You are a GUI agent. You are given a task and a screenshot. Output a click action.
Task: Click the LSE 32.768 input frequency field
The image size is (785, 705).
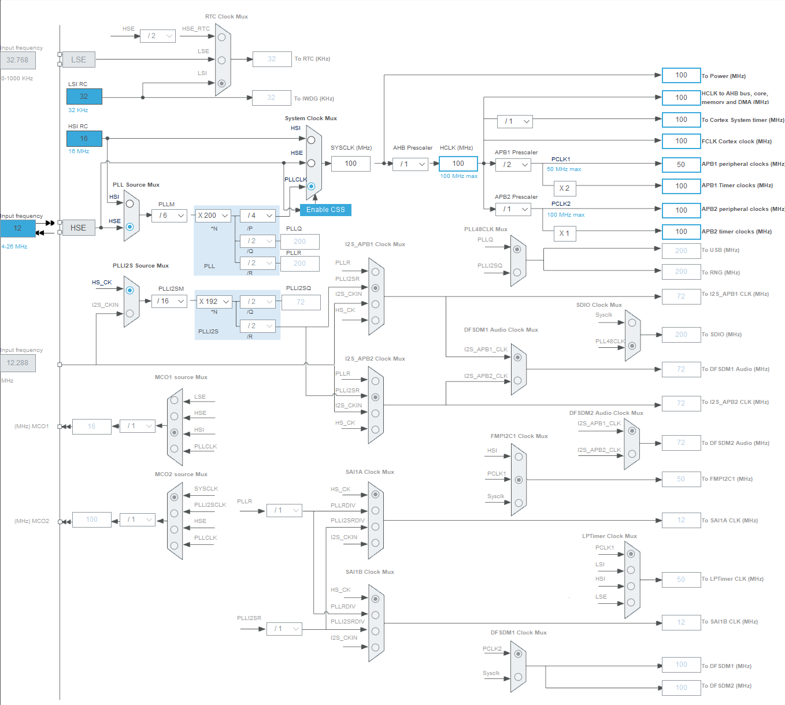point(18,60)
